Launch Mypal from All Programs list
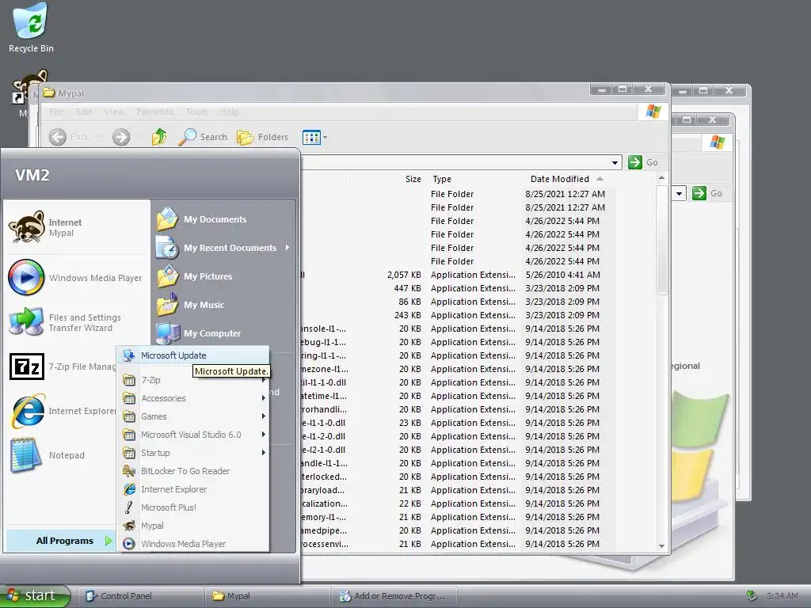 (193, 526)
